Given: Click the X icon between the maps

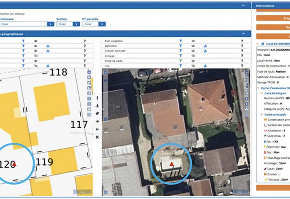Looking at the screenshot, I should point(97,137).
